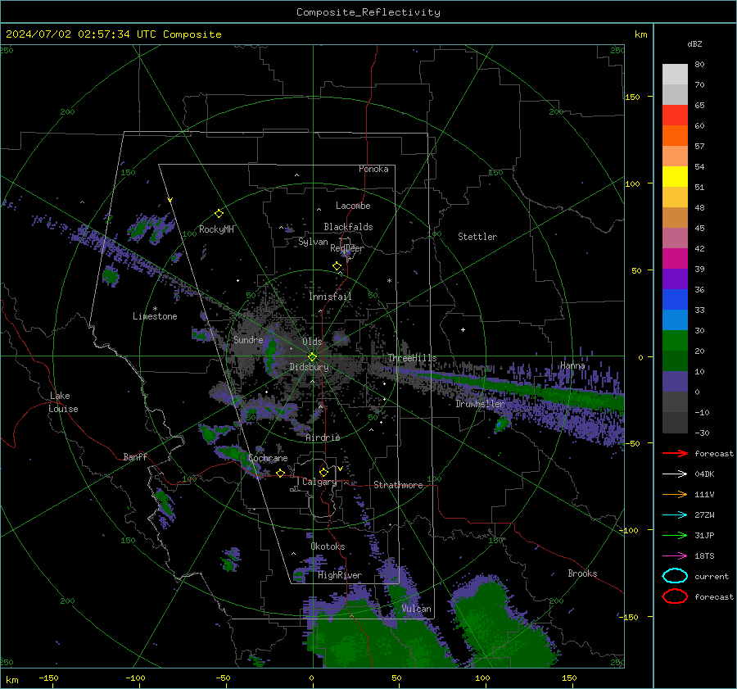The image size is (737, 689).
Task: Click the Composite_Reflectivity title text
Action: click(x=368, y=12)
